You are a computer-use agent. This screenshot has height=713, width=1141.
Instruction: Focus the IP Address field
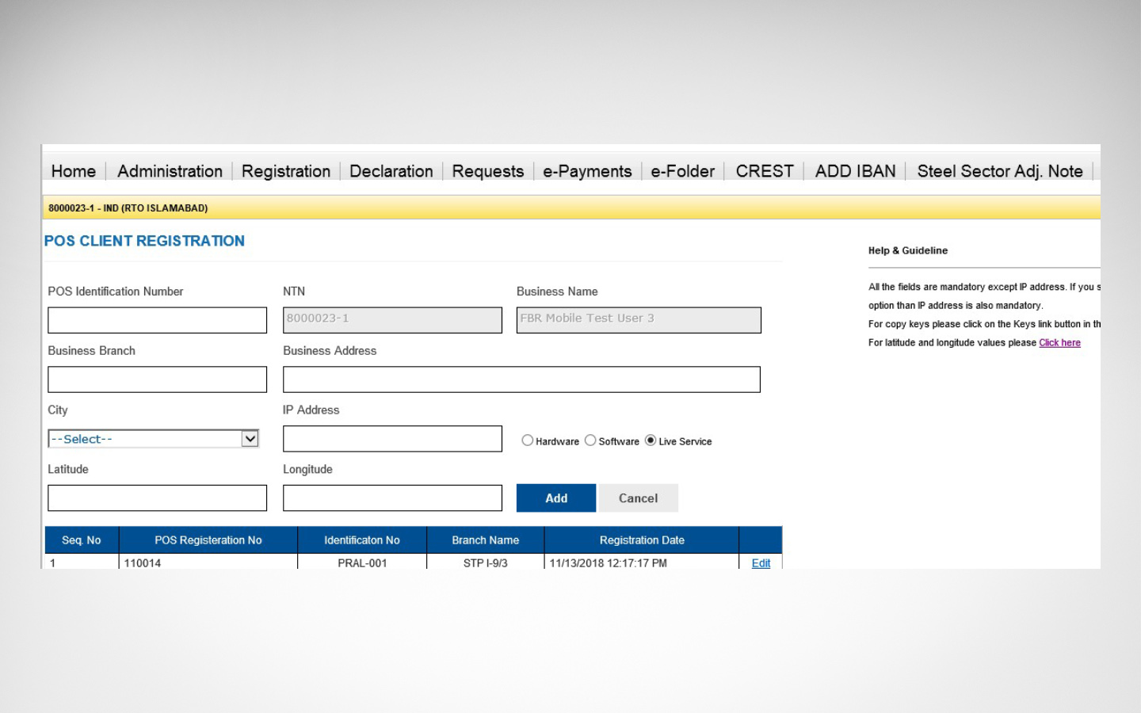tap(392, 439)
